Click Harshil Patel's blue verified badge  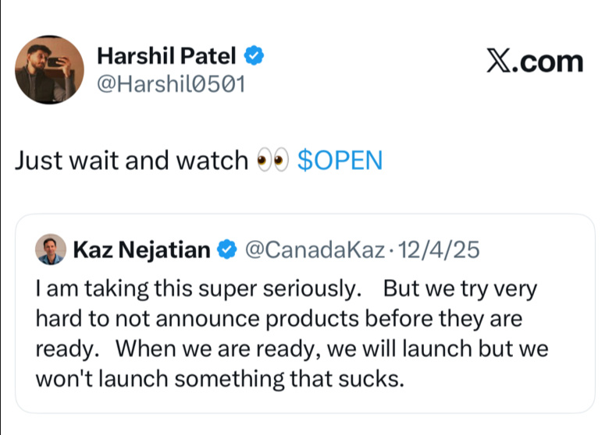tap(254, 55)
